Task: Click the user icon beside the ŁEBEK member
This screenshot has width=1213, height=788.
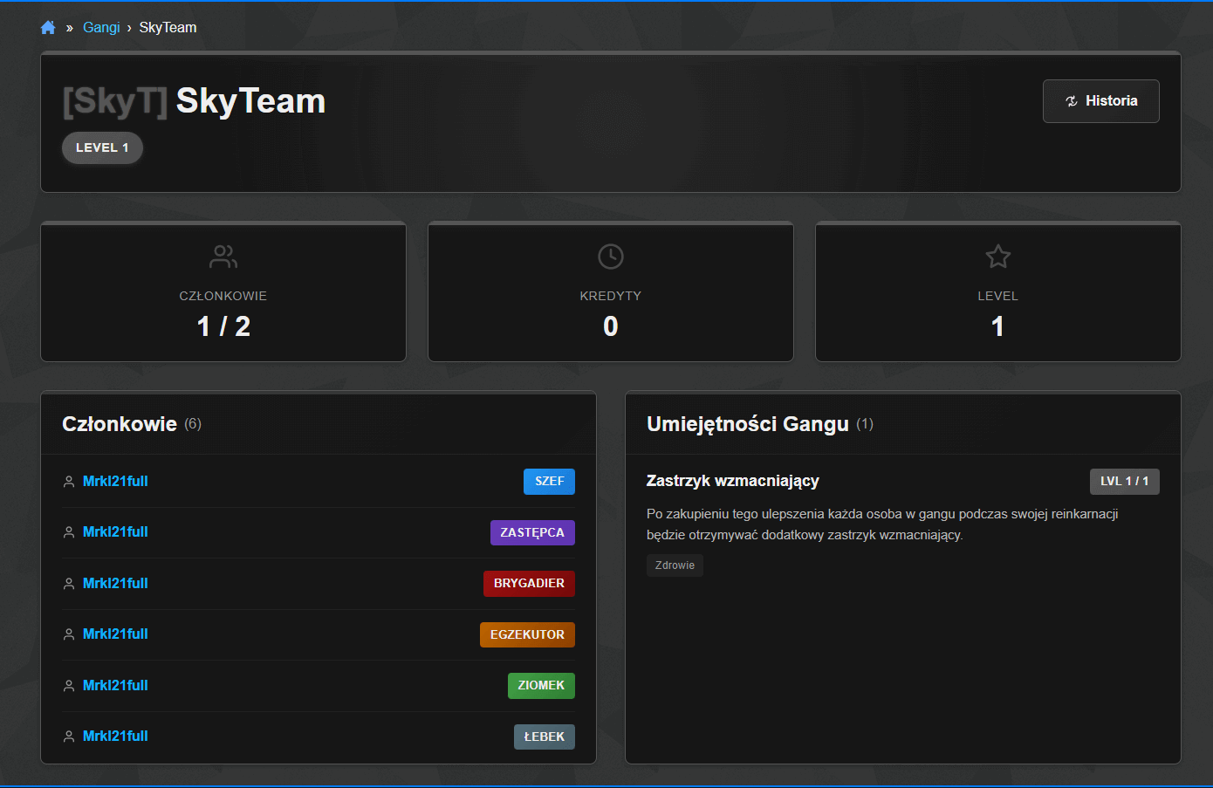Action: tap(69, 737)
